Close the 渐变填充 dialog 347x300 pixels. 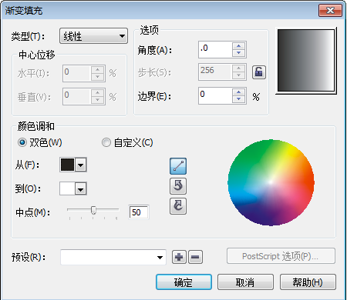(330, 11)
